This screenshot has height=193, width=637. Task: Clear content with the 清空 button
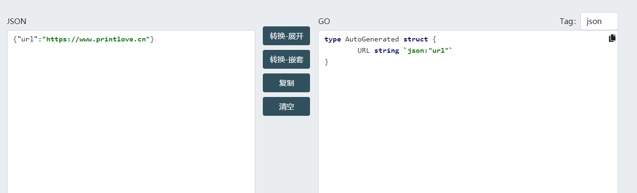[x=286, y=106]
